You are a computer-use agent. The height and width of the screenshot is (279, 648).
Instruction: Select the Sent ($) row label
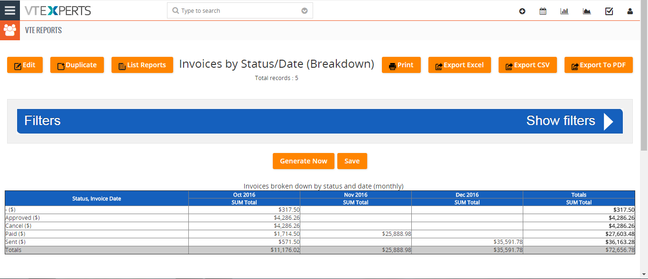coord(16,242)
